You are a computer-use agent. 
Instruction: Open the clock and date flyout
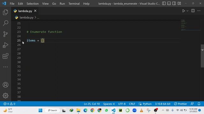193,110
